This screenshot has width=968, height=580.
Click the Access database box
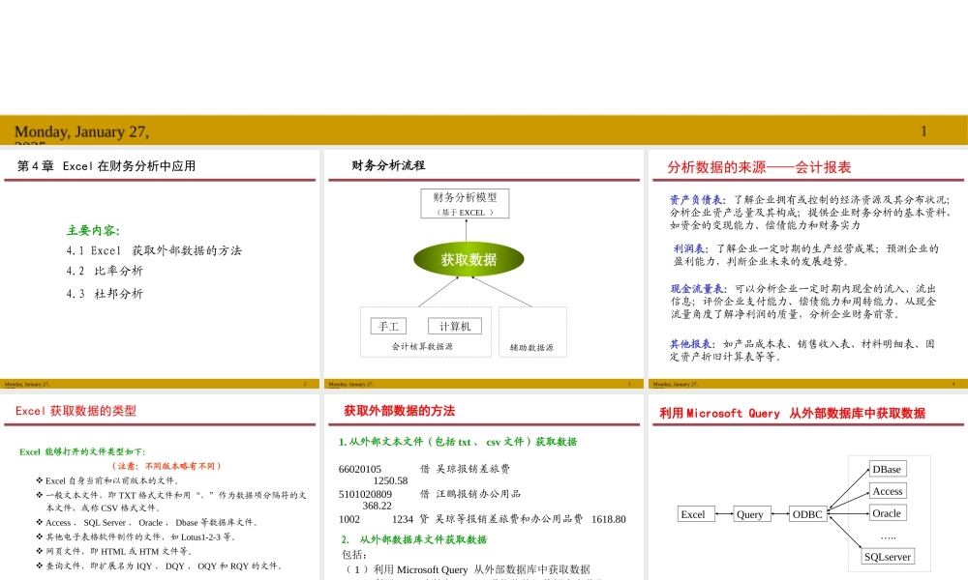point(887,491)
